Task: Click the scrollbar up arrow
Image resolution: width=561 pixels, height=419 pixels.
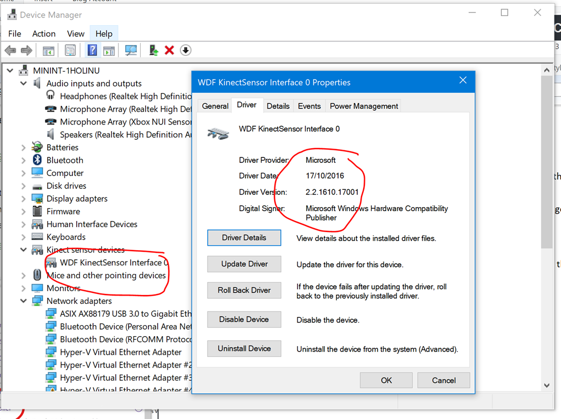Action: 547,70
